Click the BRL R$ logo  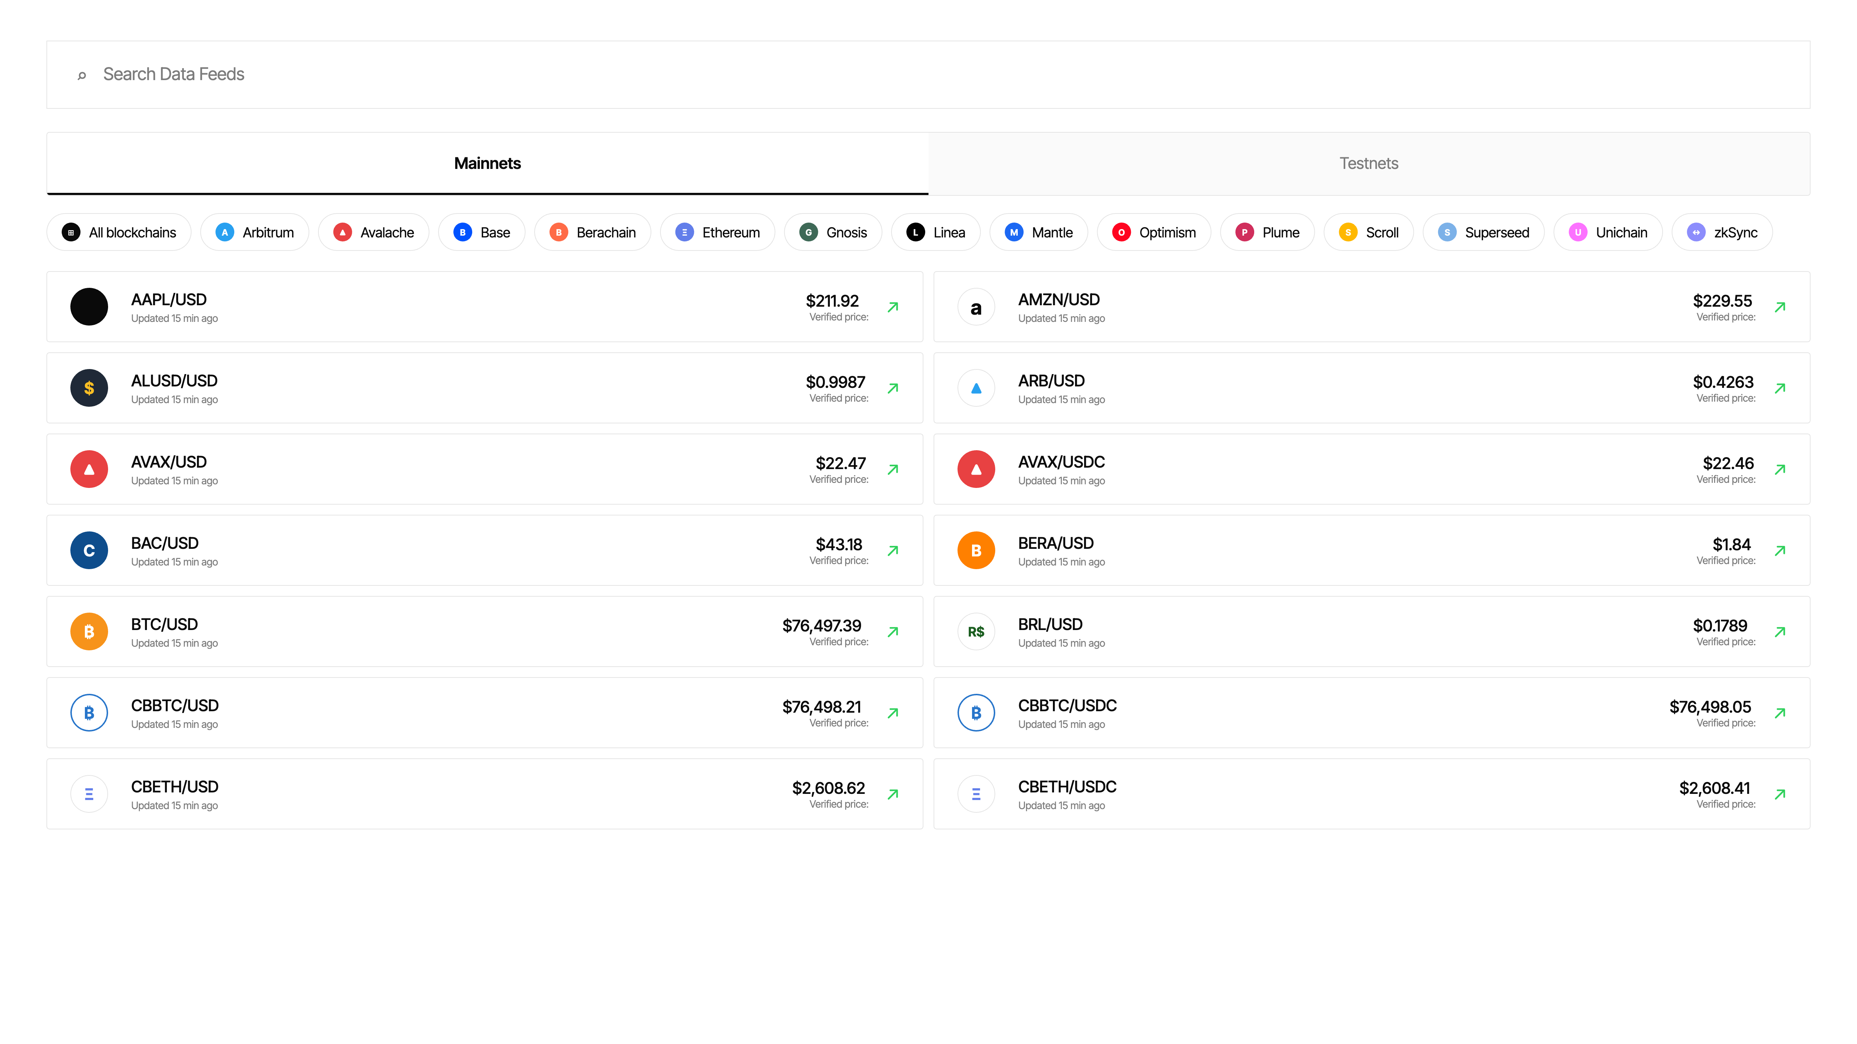click(976, 632)
